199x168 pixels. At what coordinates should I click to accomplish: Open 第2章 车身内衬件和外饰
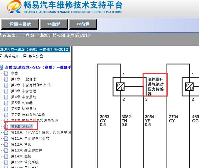click(x=31, y=85)
